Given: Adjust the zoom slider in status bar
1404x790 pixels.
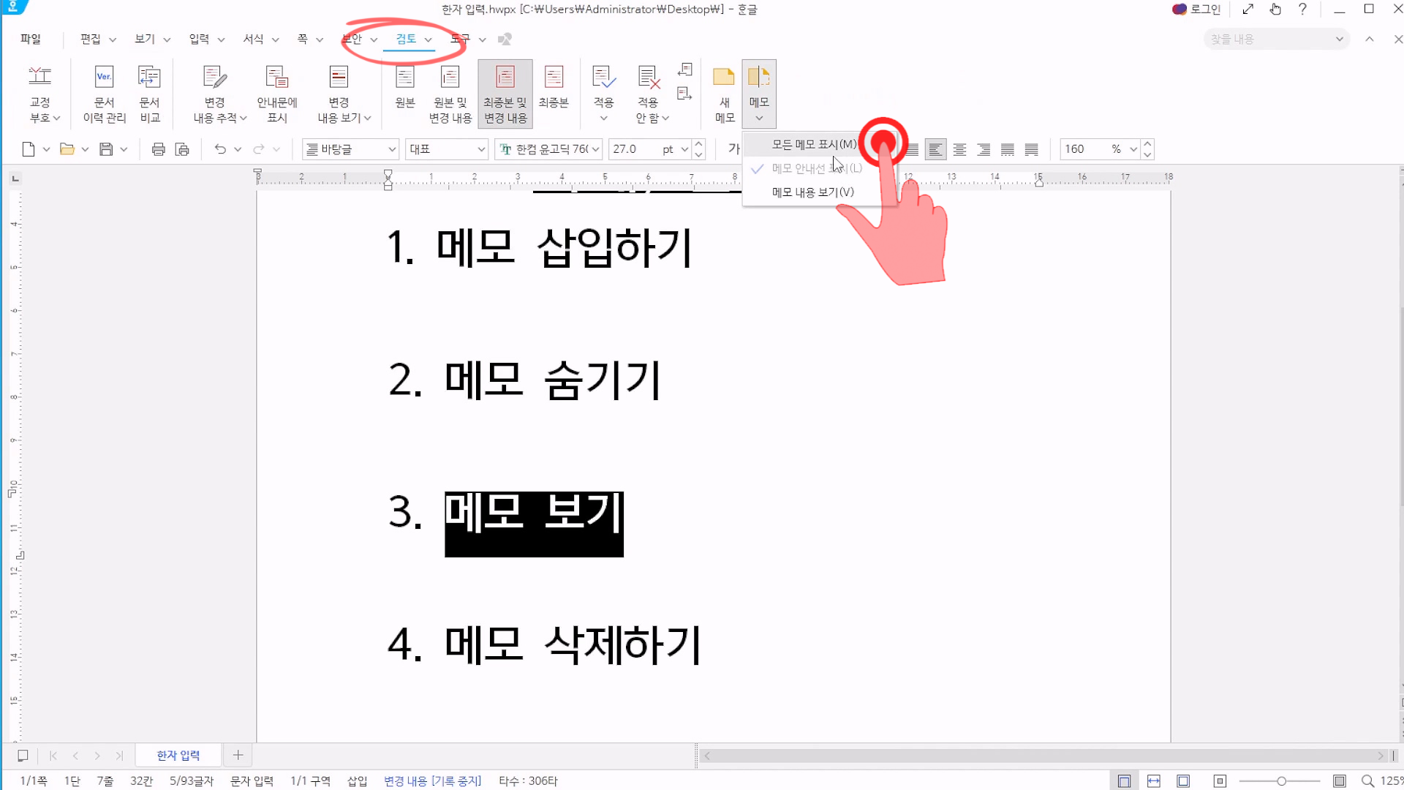Looking at the screenshot, I should (x=1281, y=781).
